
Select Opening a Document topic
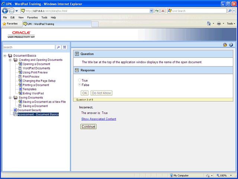[36, 64]
